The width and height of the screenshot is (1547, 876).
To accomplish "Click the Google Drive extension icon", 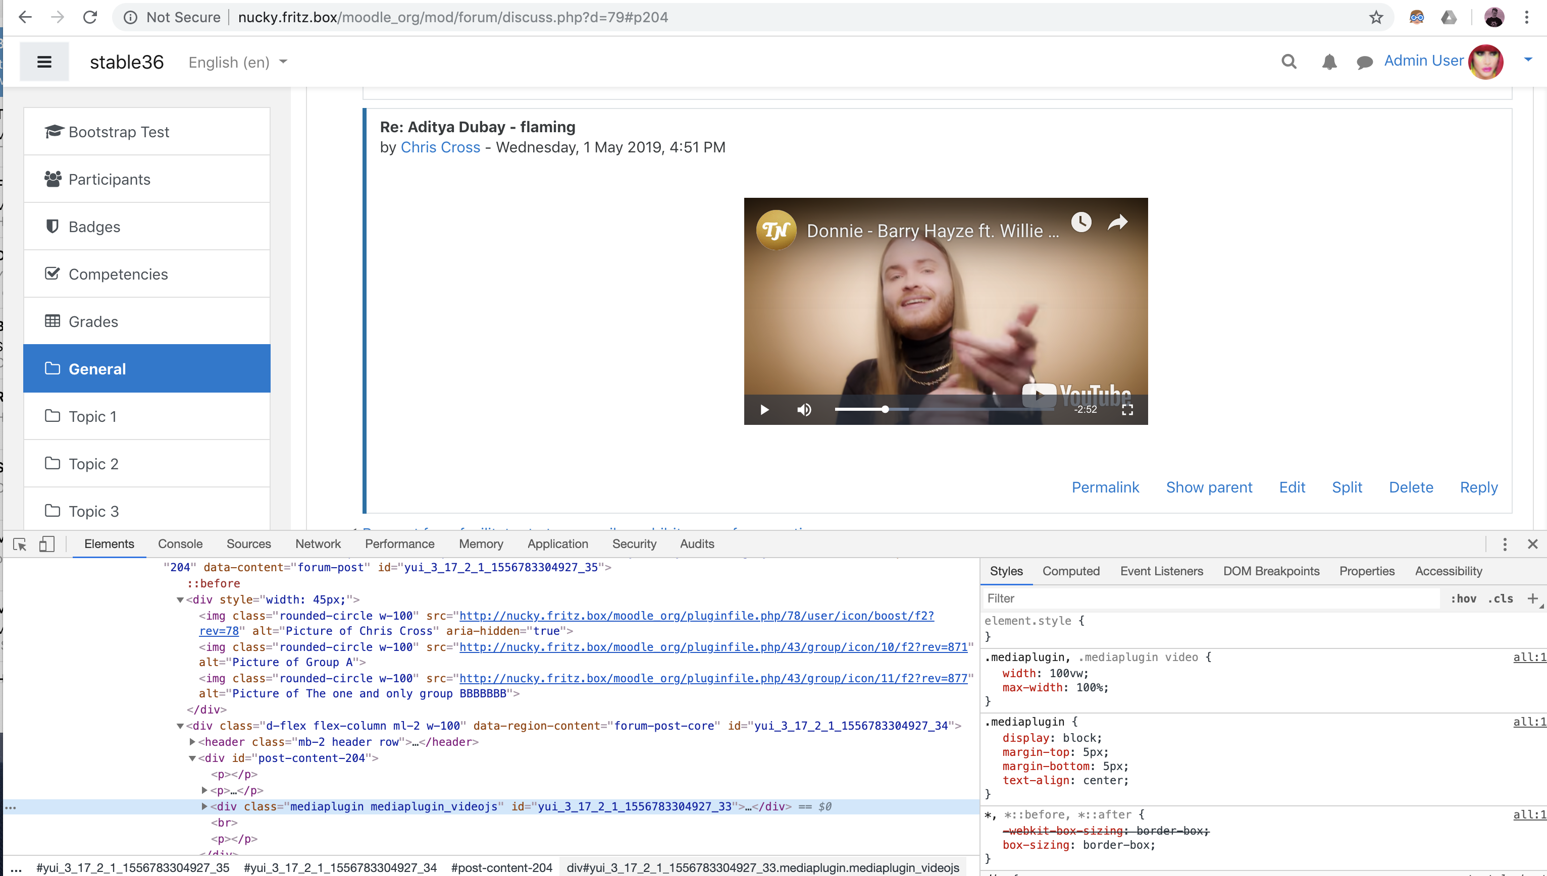I will coord(1448,18).
